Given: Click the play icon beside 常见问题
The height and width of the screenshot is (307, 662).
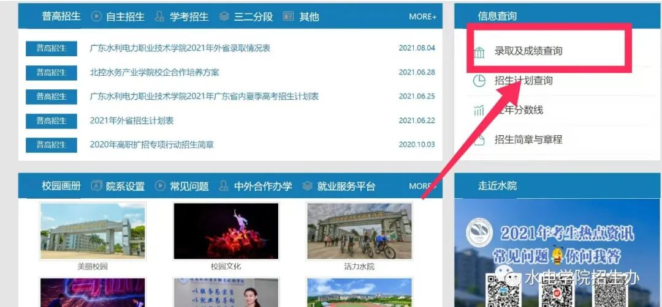Looking at the screenshot, I should (x=159, y=186).
